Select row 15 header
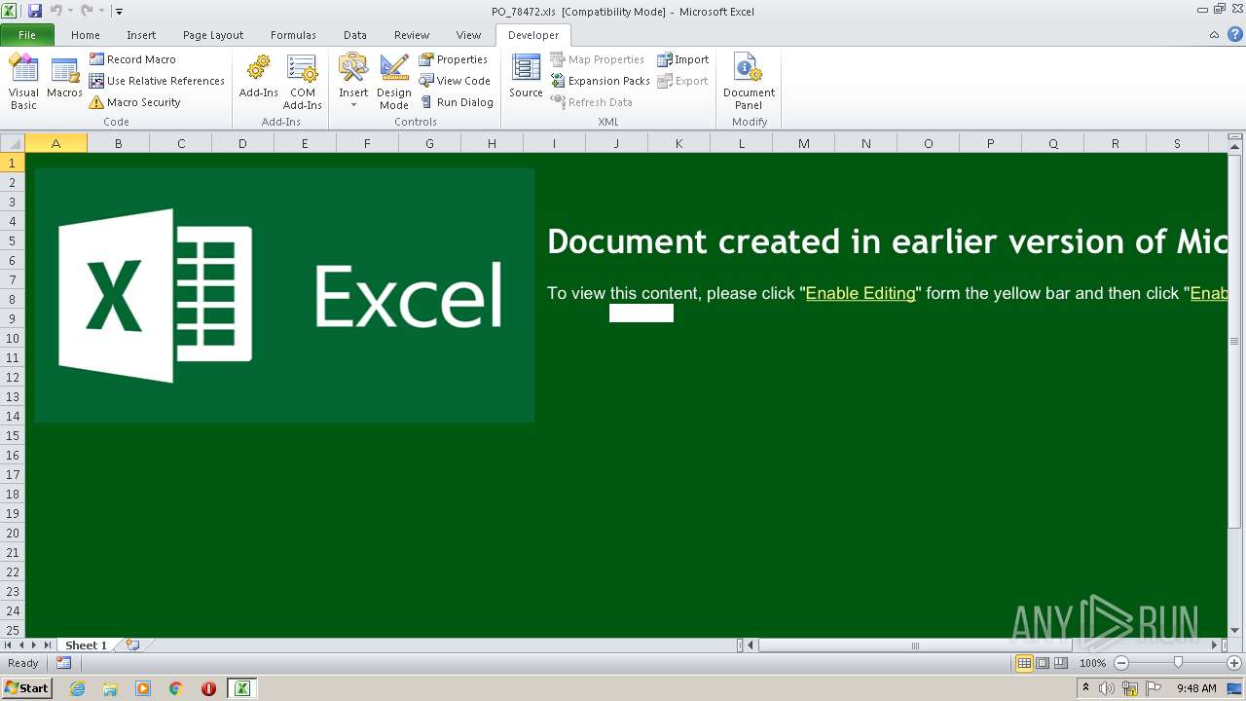The height and width of the screenshot is (701, 1246). [x=13, y=435]
